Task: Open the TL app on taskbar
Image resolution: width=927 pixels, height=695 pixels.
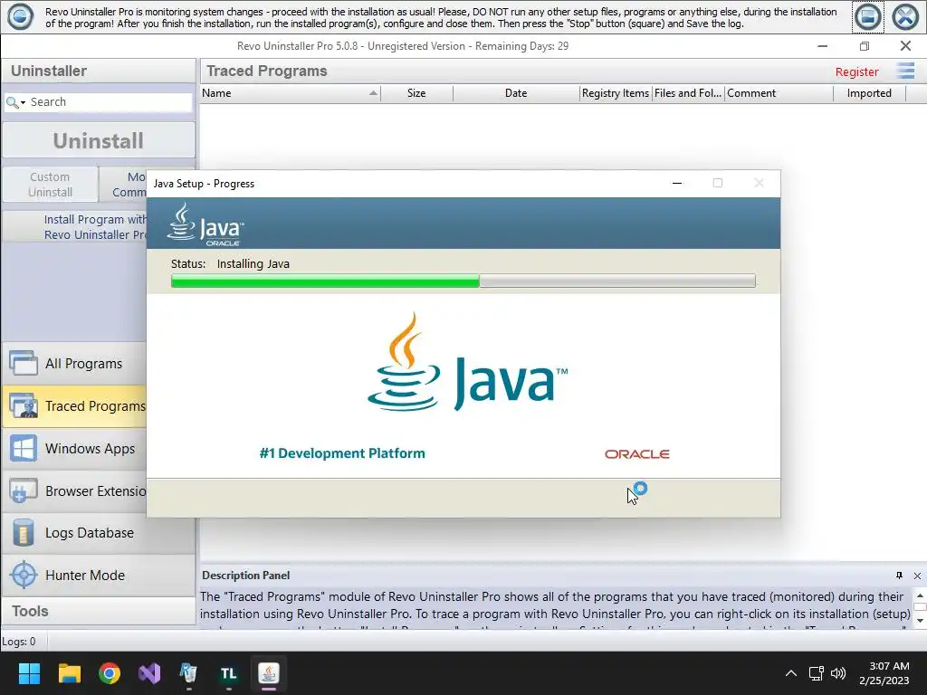Action: (x=229, y=673)
